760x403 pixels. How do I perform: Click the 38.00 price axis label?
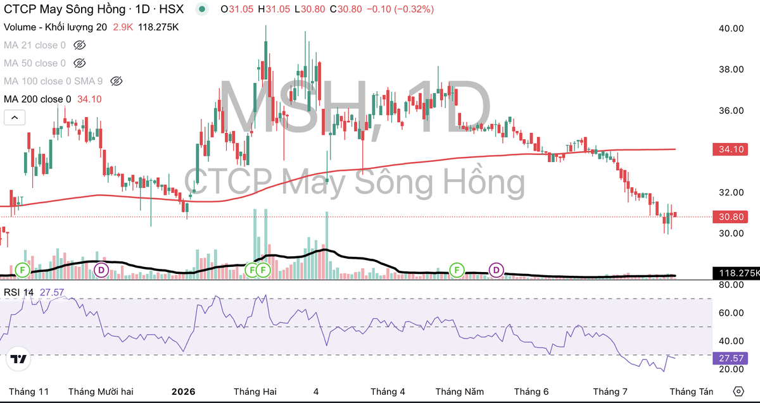(x=730, y=69)
